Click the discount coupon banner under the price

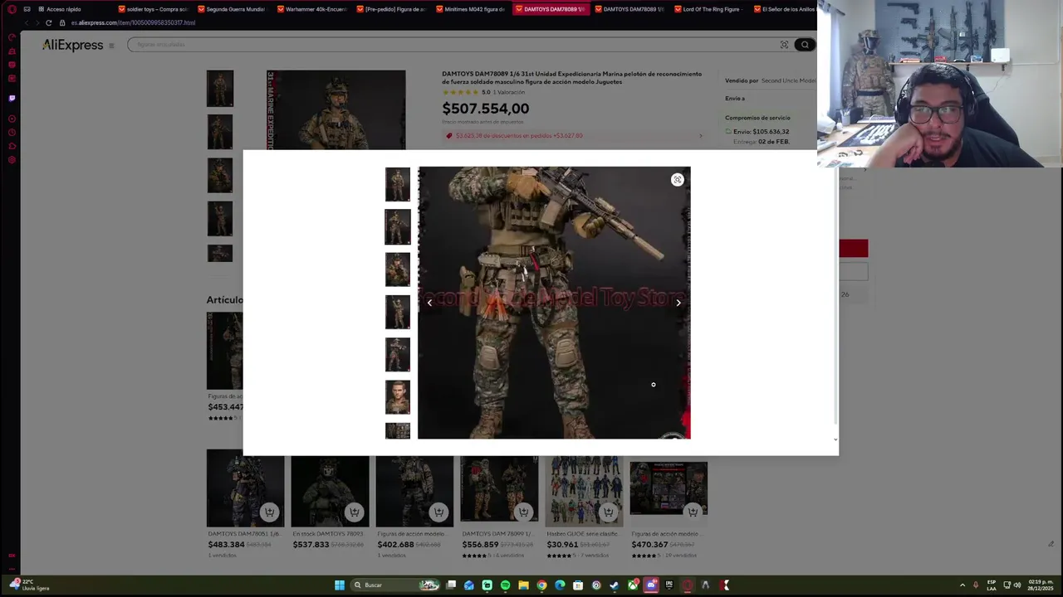pos(574,136)
